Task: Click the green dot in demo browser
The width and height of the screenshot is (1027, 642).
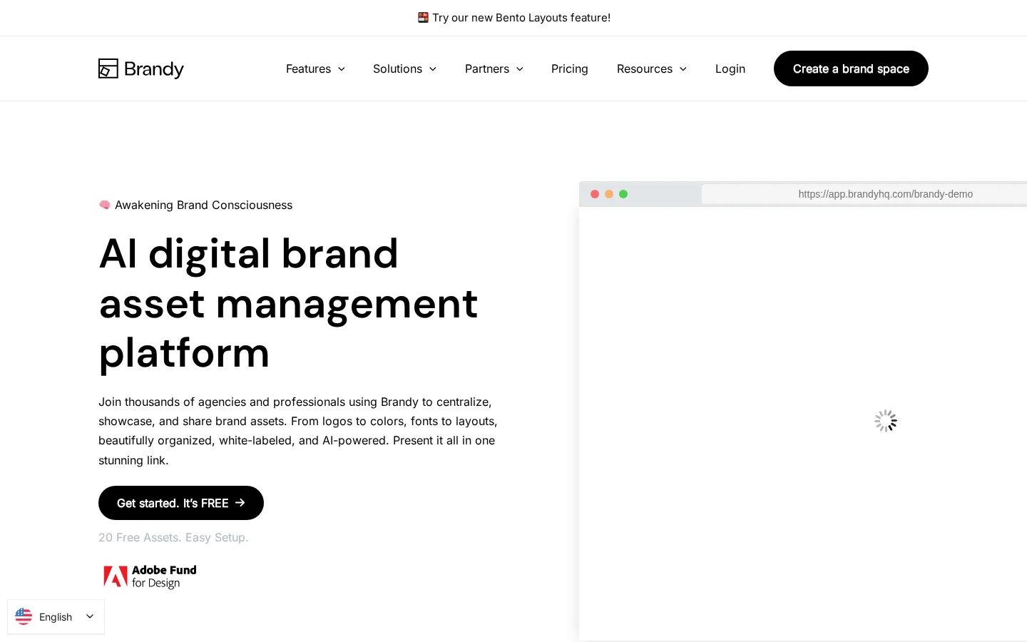Action: point(623,194)
